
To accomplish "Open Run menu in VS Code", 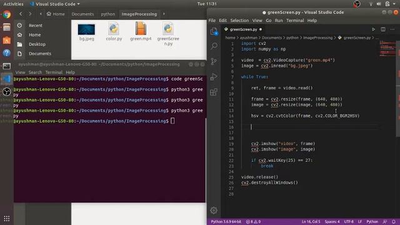I will (x=279, y=21).
